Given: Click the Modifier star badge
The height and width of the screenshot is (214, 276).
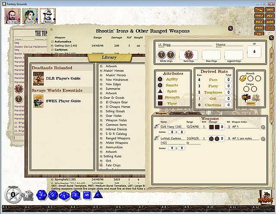Looking at the screenshot, I should point(13,195).
